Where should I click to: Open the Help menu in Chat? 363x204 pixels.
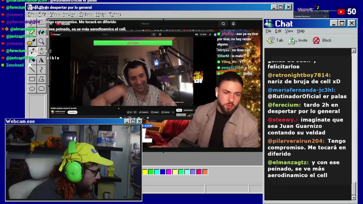[x=301, y=31]
